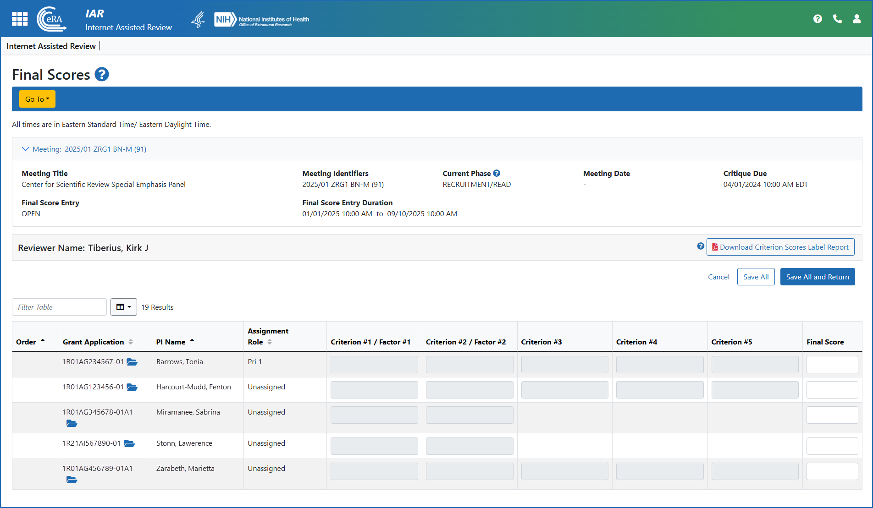
Task: Open folder icon for 1R01AG234567-01
Action: click(x=132, y=362)
